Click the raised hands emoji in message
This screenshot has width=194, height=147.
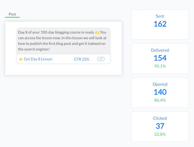coord(97,33)
